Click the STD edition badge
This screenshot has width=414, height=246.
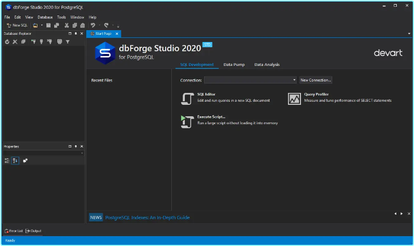[x=207, y=45]
